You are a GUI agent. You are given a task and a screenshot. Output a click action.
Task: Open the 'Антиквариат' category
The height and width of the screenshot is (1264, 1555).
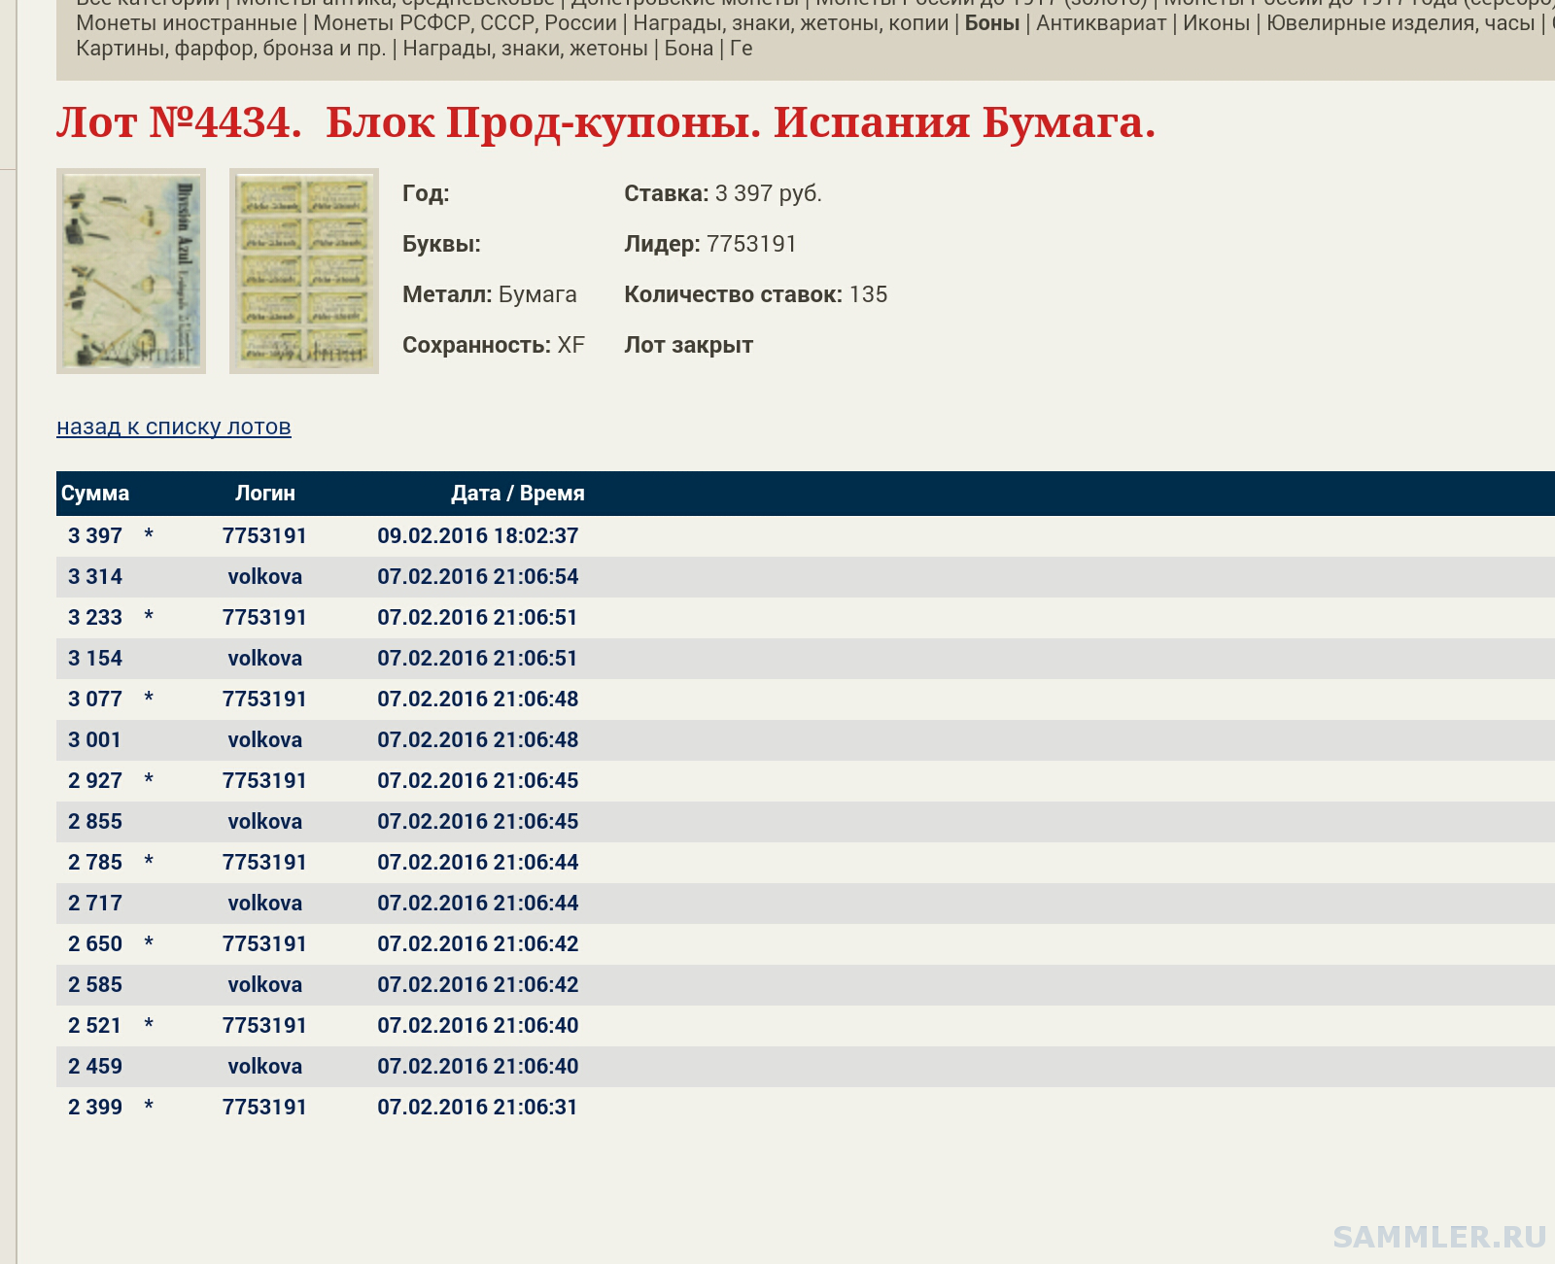1101,22
